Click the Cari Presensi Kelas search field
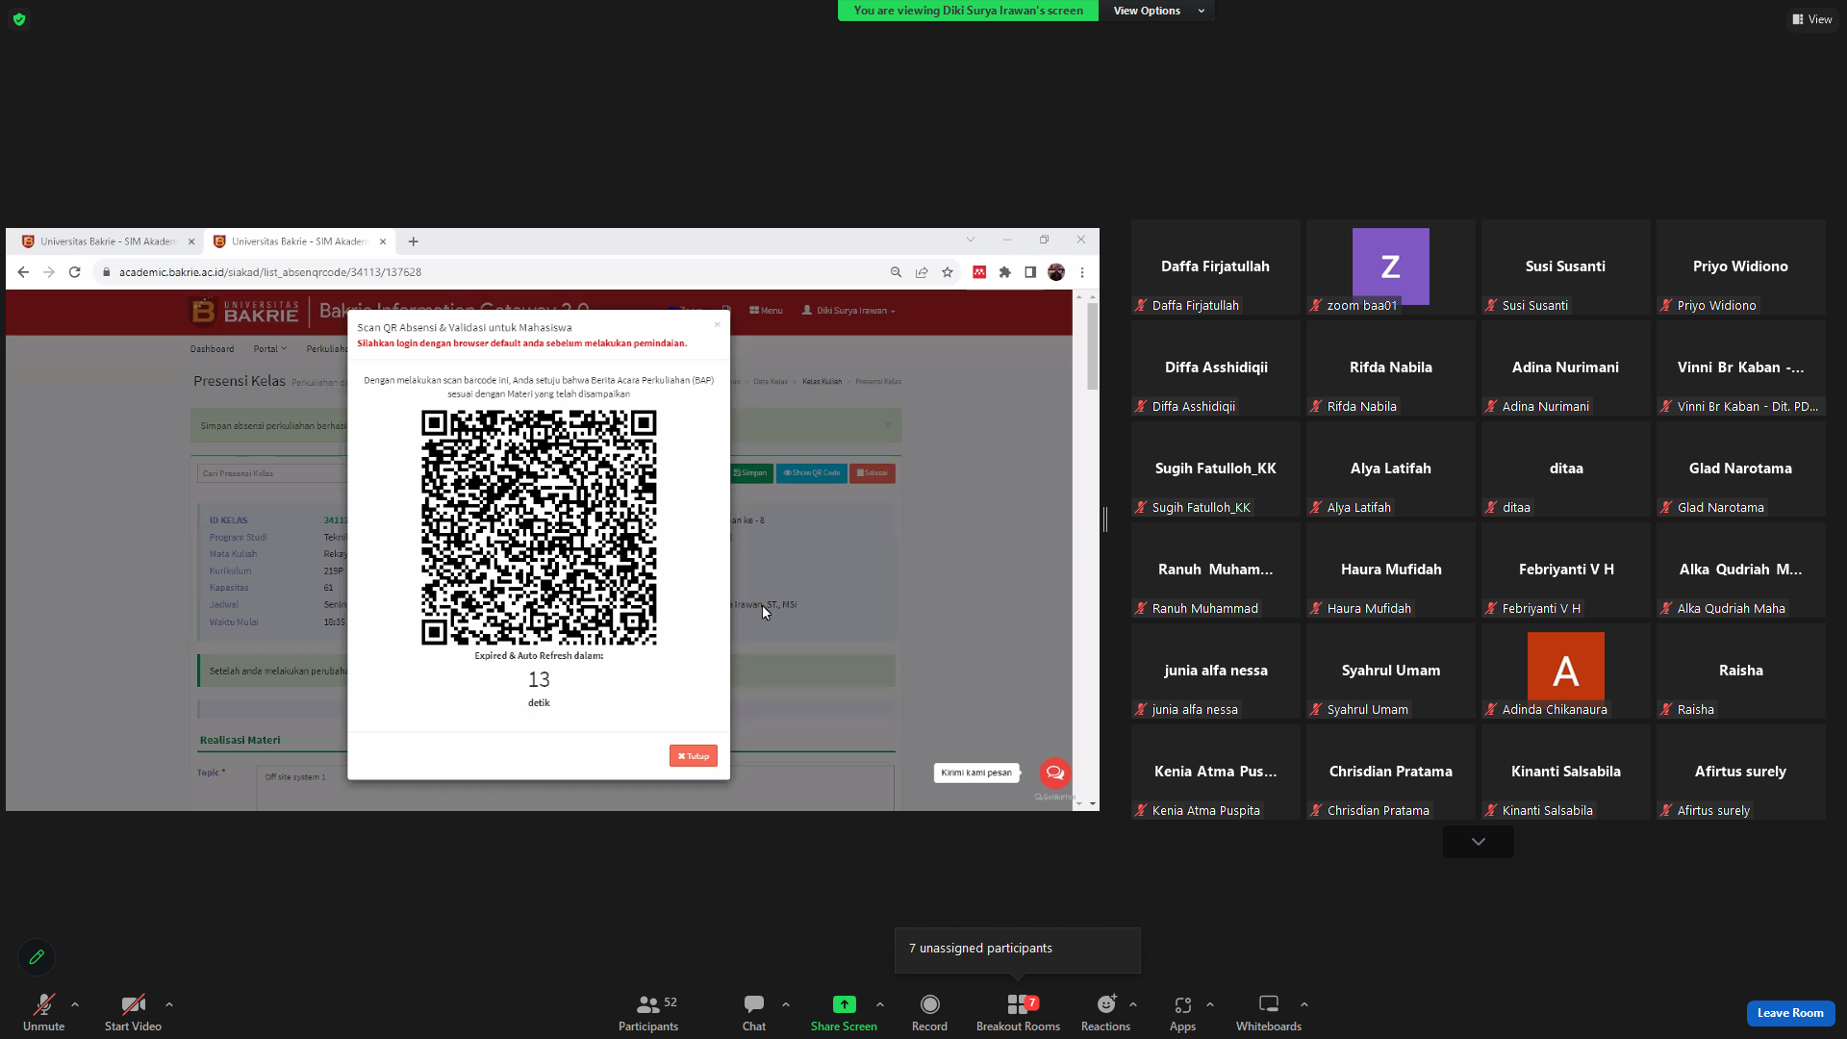This screenshot has width=1847, height=1039. 273,473
